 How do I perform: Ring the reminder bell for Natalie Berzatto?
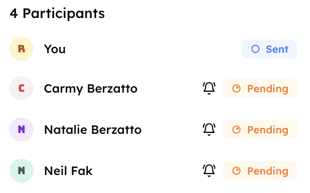pyautogui.click(x=209, y=130)
